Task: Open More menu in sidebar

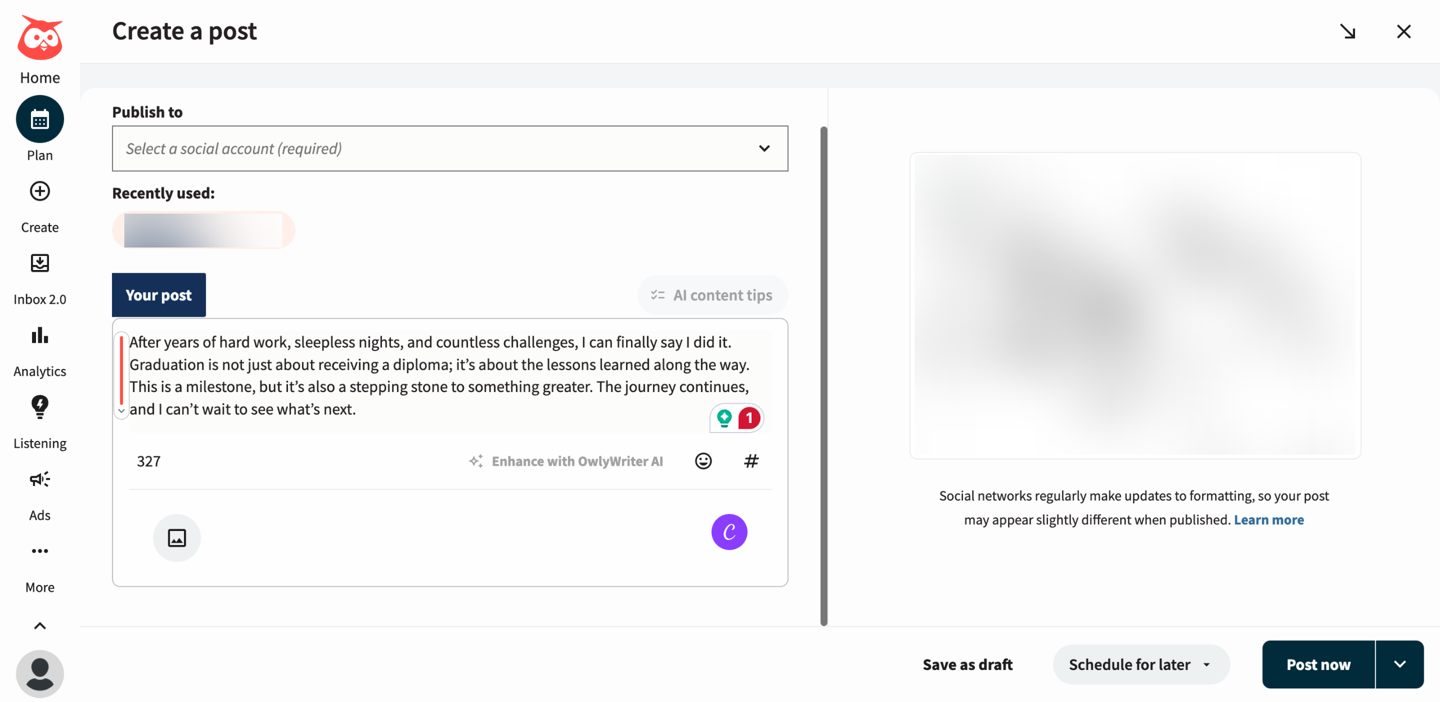Action: point(39,551)
